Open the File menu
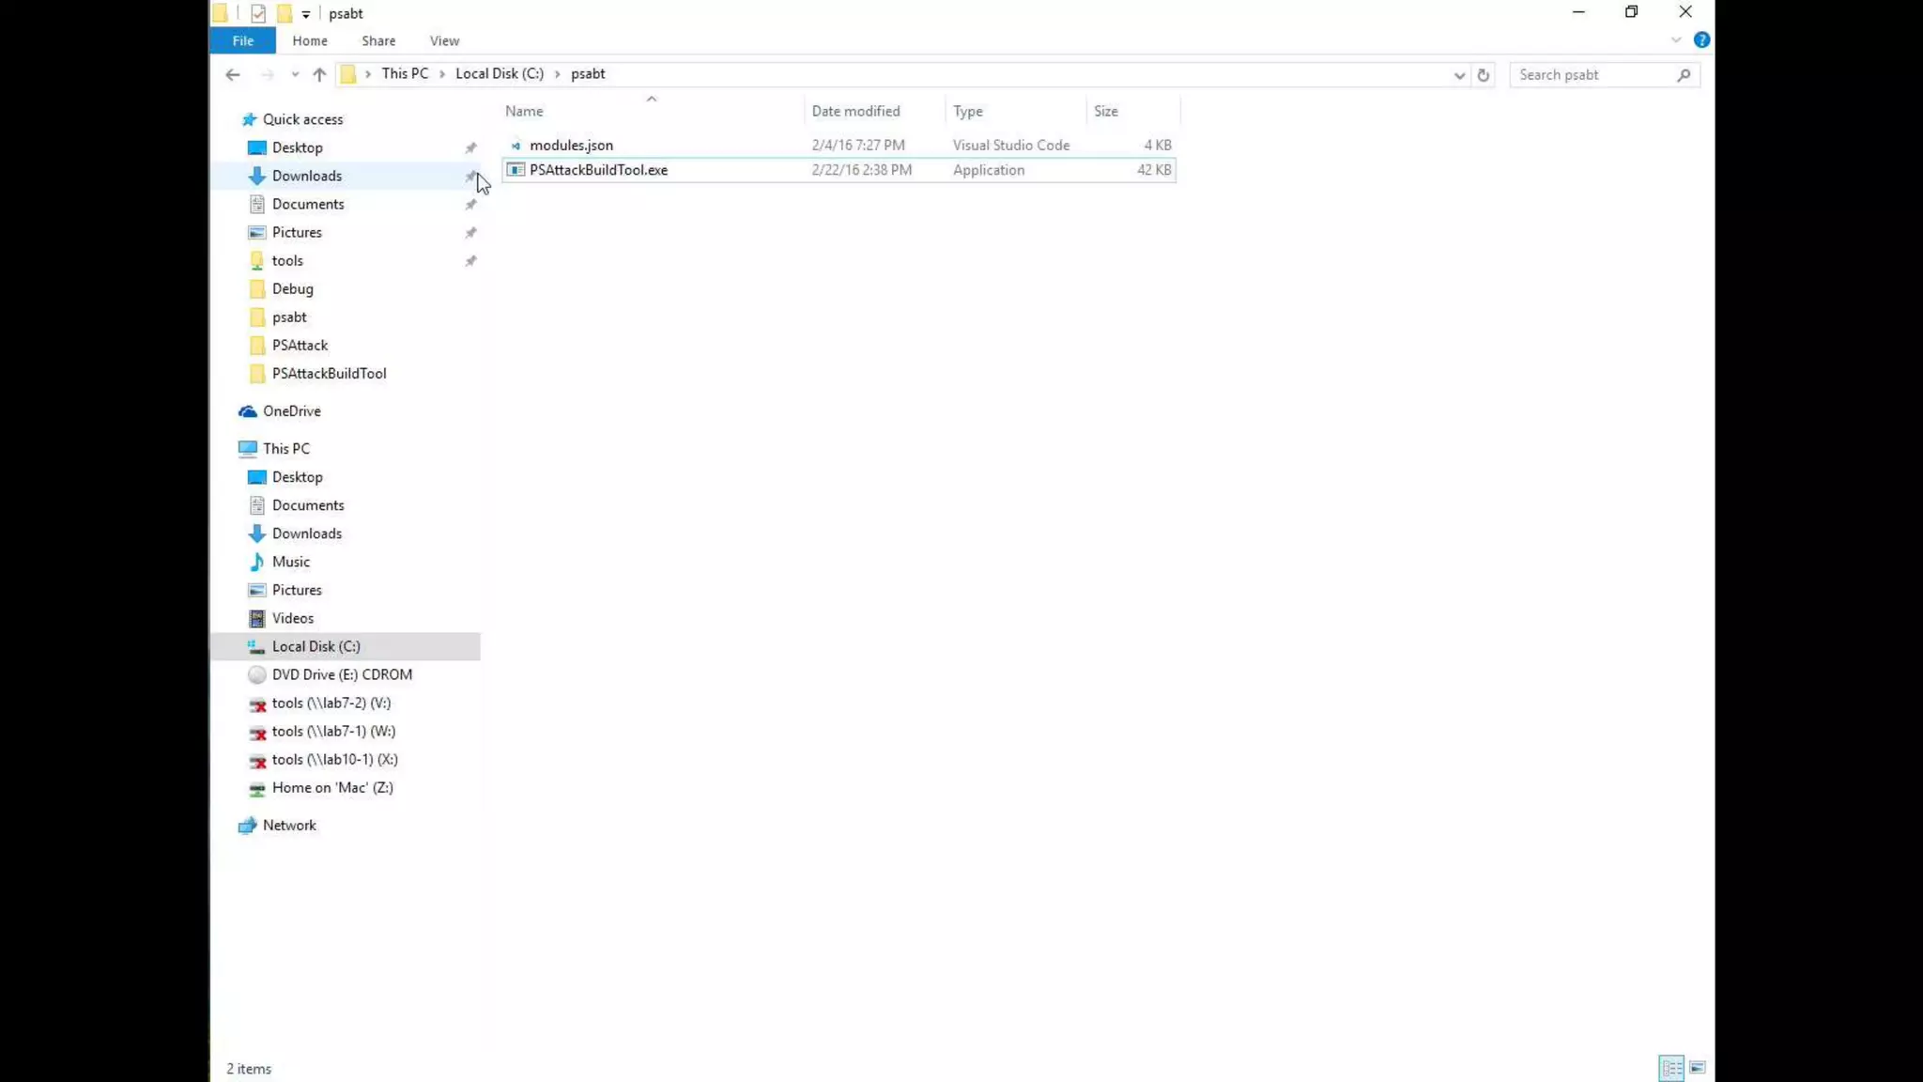Image resolution: width=1923 pixels, height=1082 pixels. pos(242,40)
